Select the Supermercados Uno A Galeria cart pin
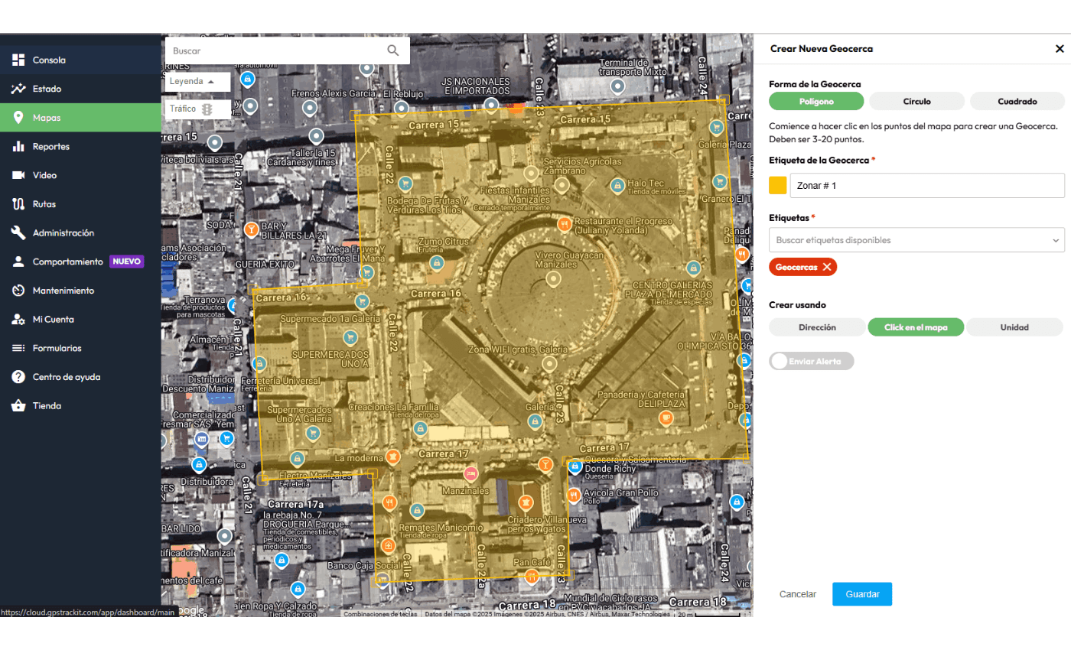This screenshot has width=1071, height=650. pos(312,434)
